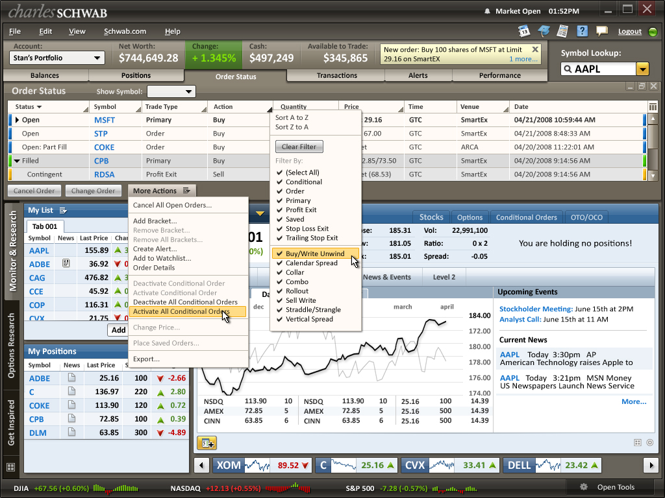The height and width of the screenshot is (498, 665).
Task: Click the My List menu icon
Action: pyautogui.click(x=63, y=211)
